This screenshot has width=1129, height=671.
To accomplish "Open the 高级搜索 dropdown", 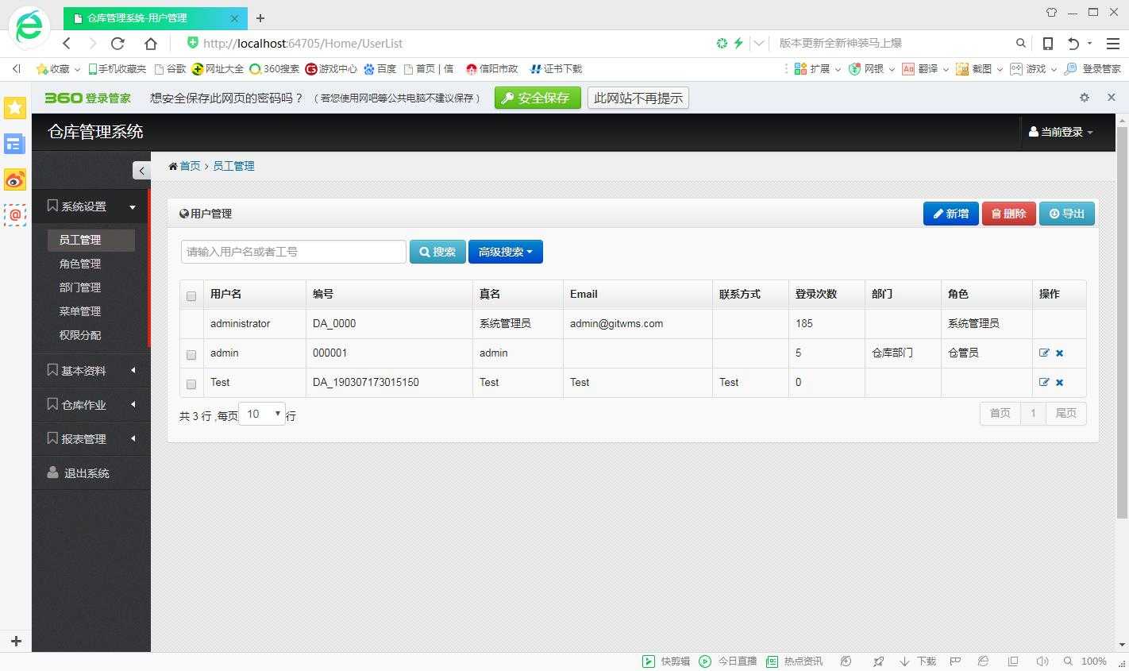I will [506, 252].
